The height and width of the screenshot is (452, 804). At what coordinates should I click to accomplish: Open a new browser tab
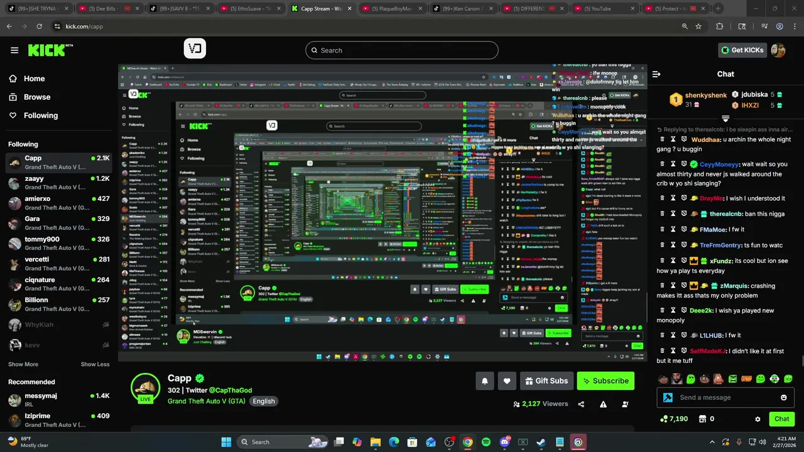pyautogui.click(x=718, y=9)
